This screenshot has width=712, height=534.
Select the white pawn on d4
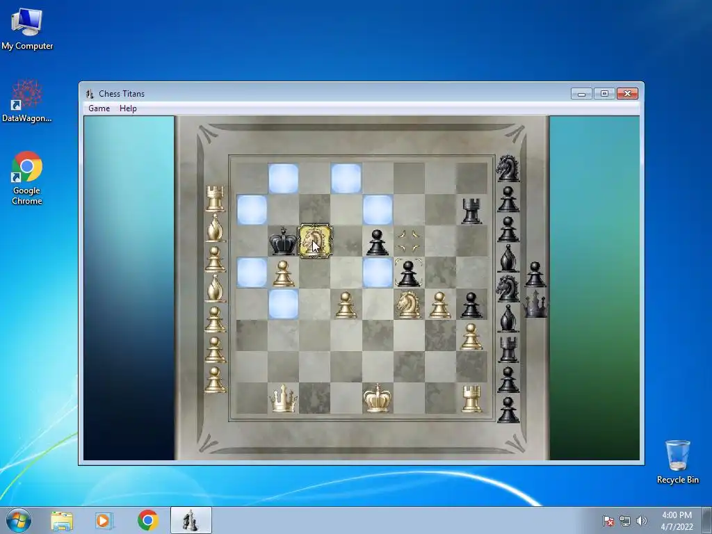pos(346,305)
